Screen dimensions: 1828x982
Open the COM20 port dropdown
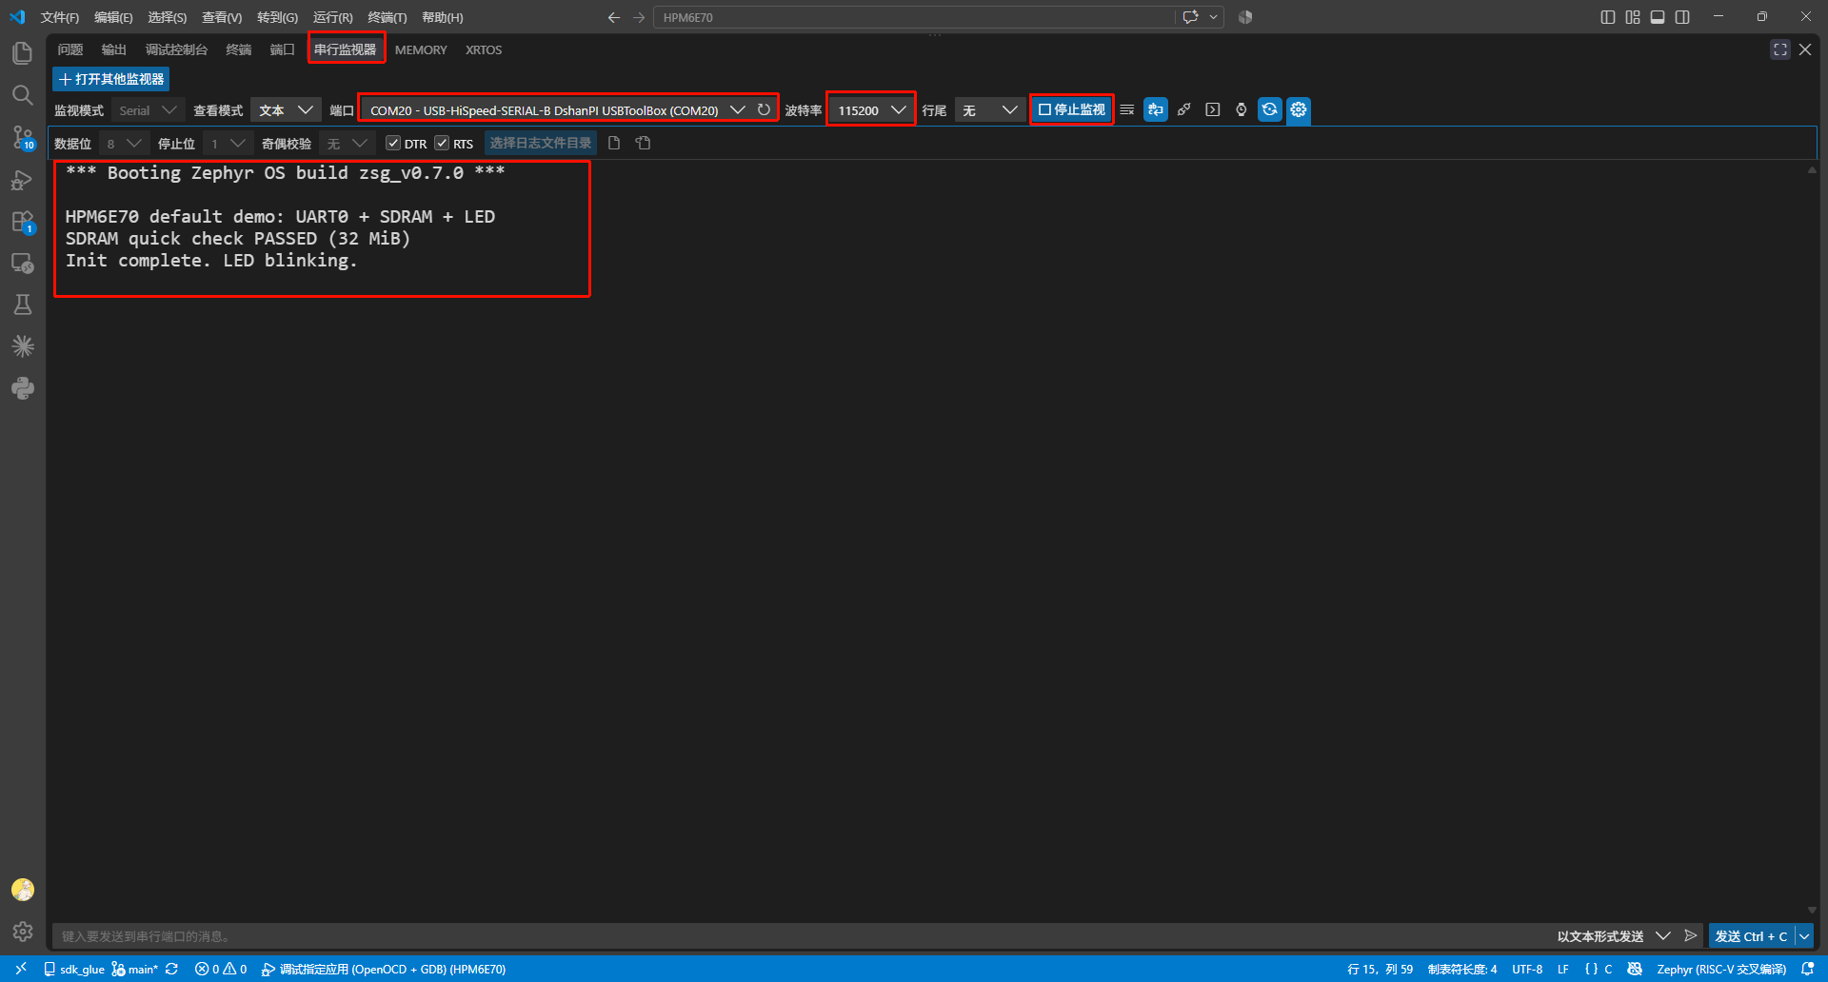[x=557, y=110]
